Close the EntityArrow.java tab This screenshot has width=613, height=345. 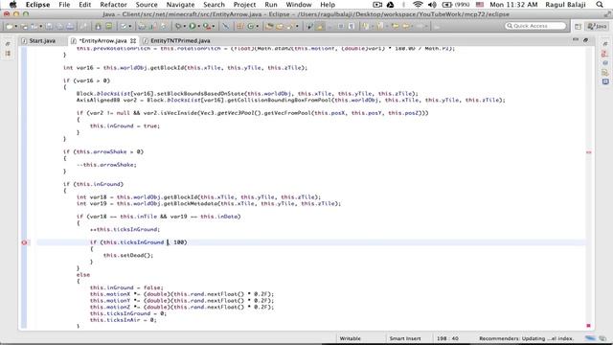(133, 40)
